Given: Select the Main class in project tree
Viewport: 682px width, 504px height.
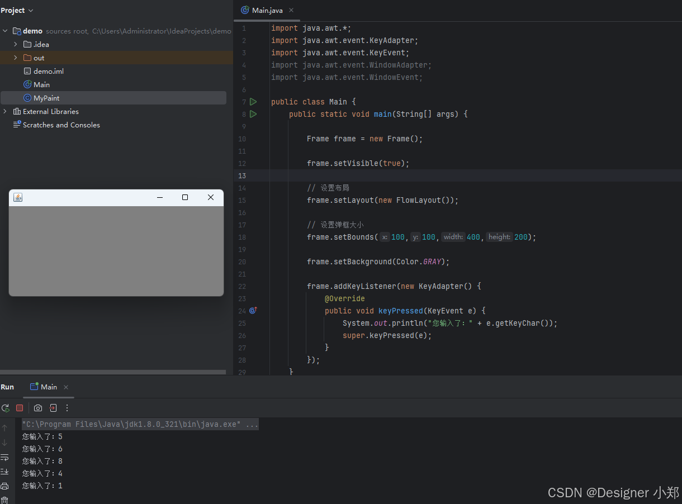Looking at the screenshot, I should [x=41, y=84].
